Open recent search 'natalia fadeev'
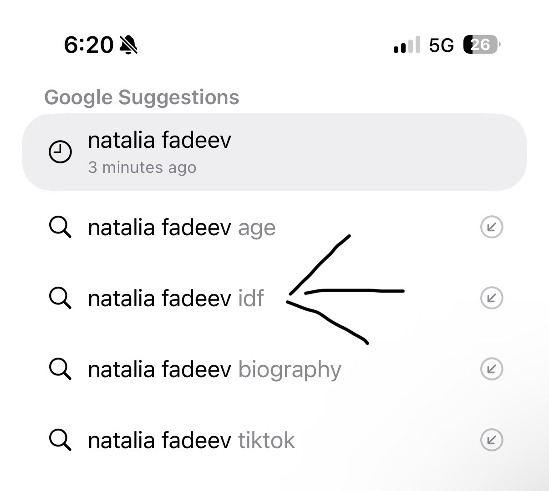The image size is (549, 491). [274, 152]
